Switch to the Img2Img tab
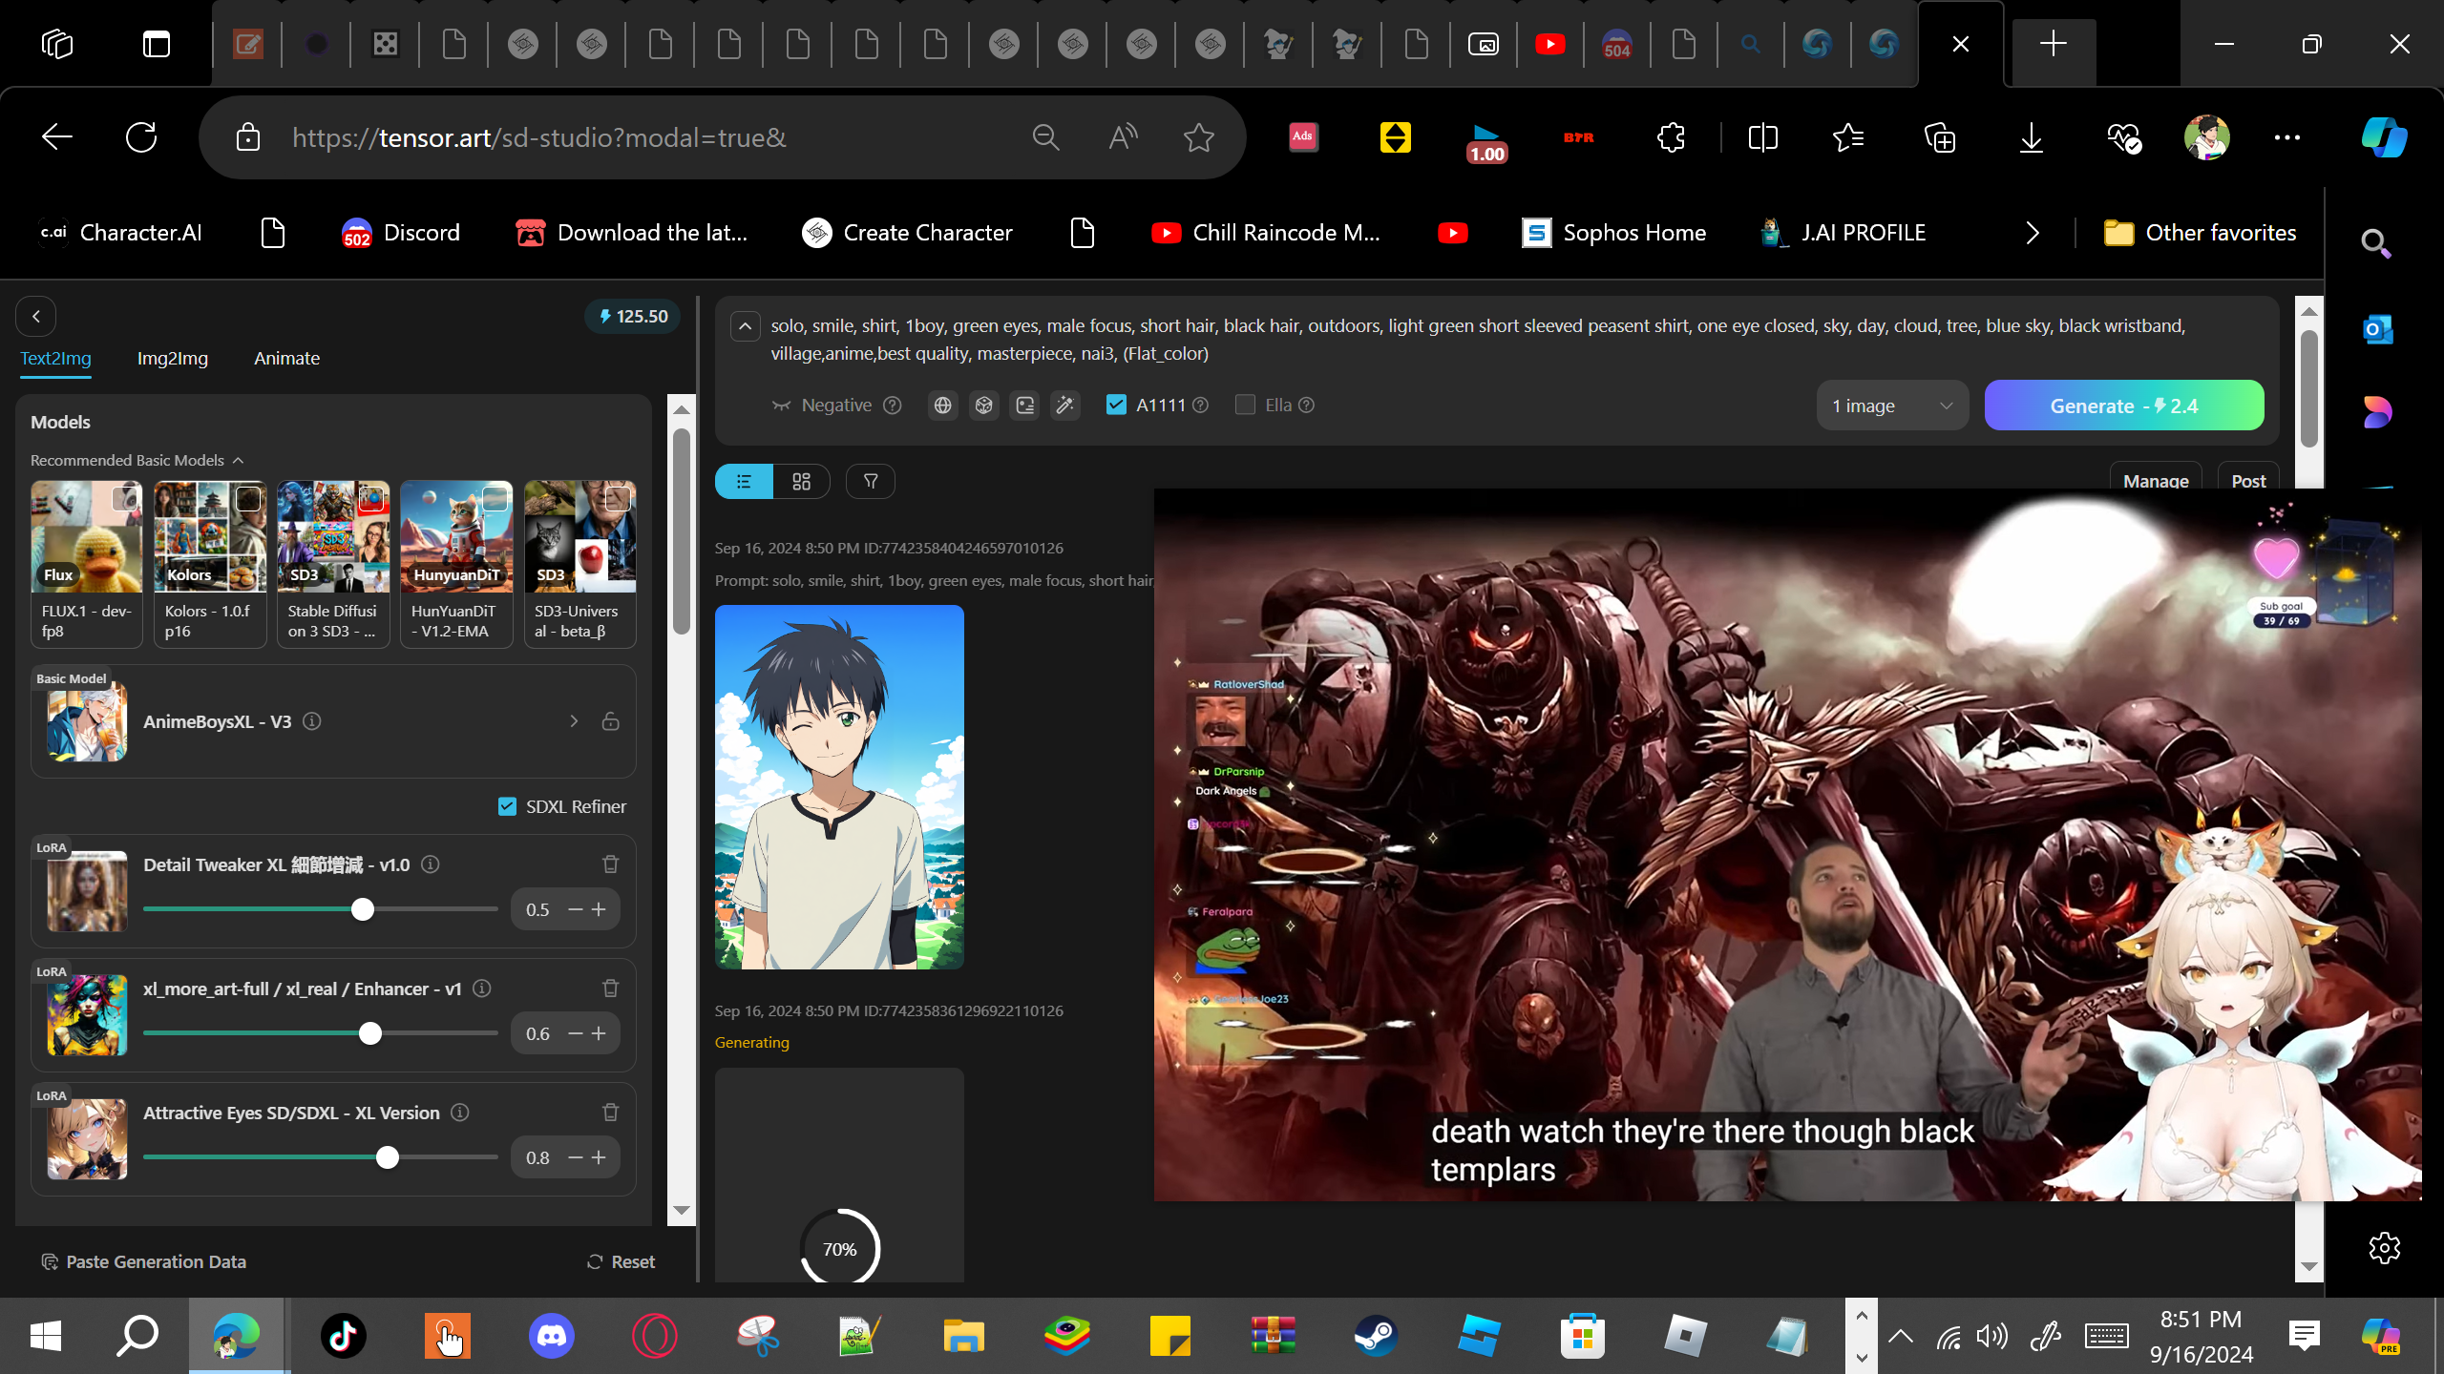 pyautogui.click(x=173, y=358)
